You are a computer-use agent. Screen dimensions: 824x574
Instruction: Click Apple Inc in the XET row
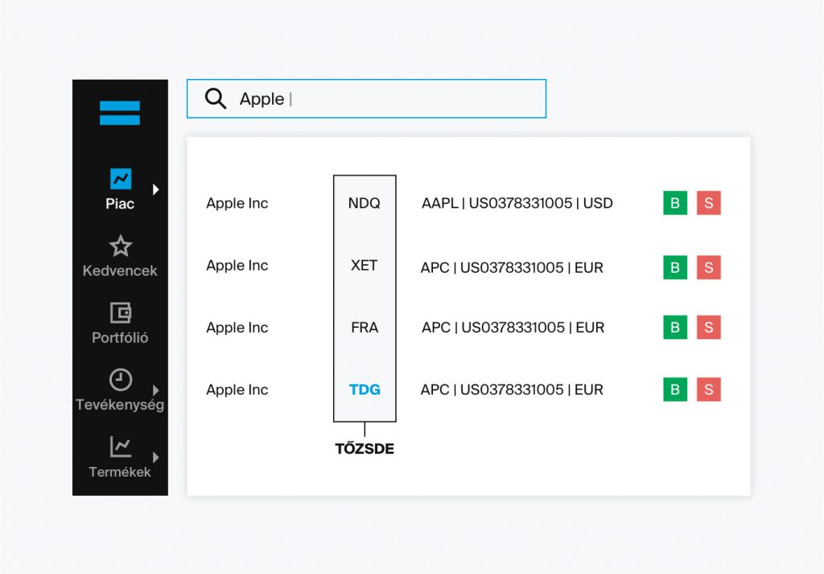coord(237,266)
